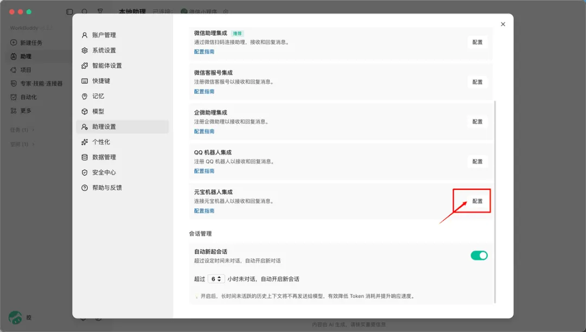Expand 任务 (1) section chevron
586x332 pixels.
point(33,130)
